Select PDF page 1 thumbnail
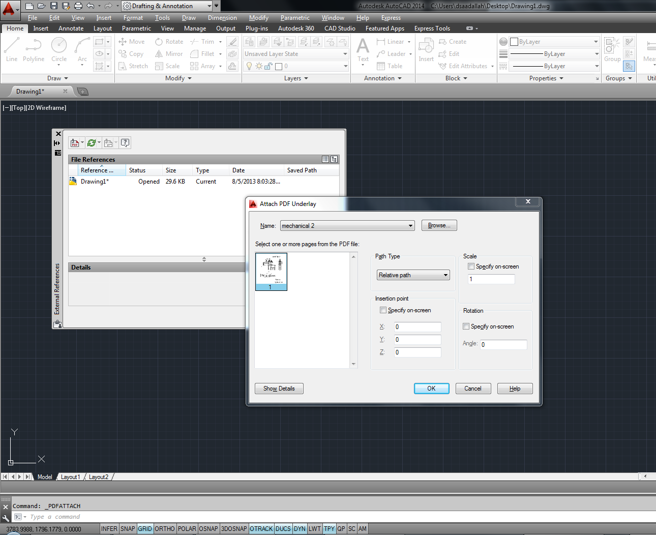Image resolution: width=656 pixels, height=535 pixels. point(271,272)
